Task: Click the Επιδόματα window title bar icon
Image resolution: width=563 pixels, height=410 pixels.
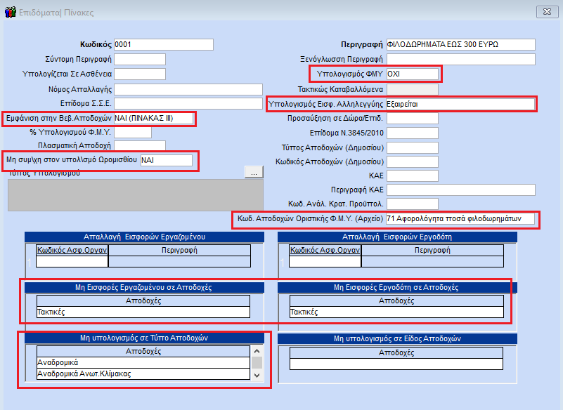Action: click(x=10, y=12)
